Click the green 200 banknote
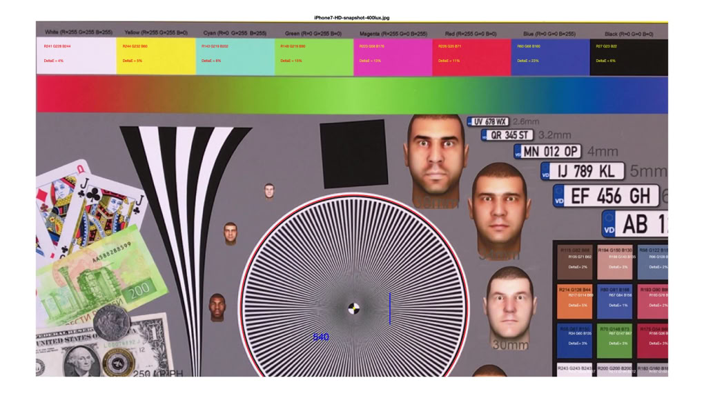The width and height of the screenshot is (704, 418). (101, 276)
